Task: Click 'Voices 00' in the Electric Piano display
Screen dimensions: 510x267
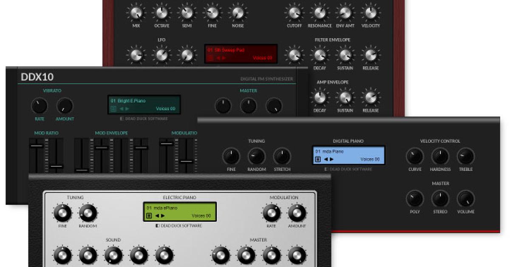Action: pyautogui.click(x=201, y=216)
